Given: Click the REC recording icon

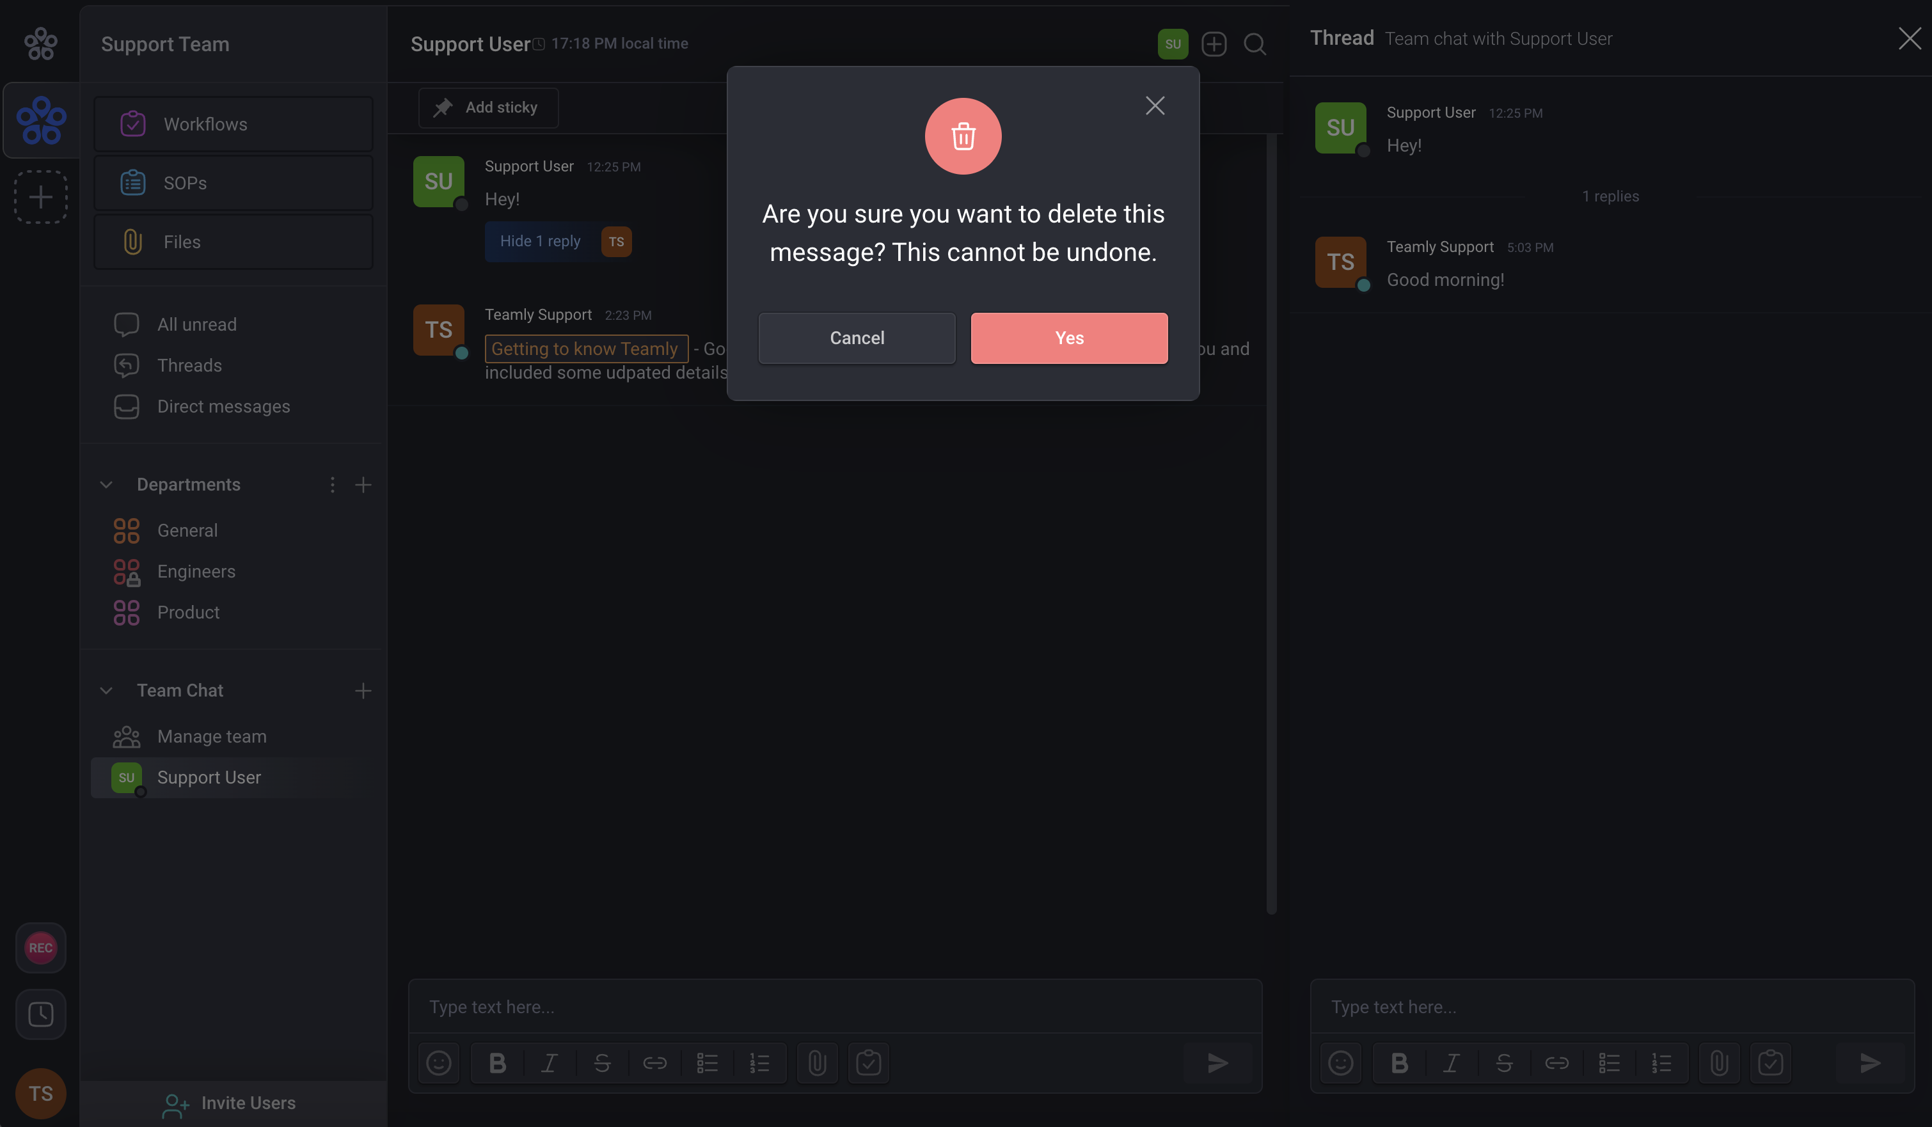Looking at the screenshot, I should (x=41, y=948).
